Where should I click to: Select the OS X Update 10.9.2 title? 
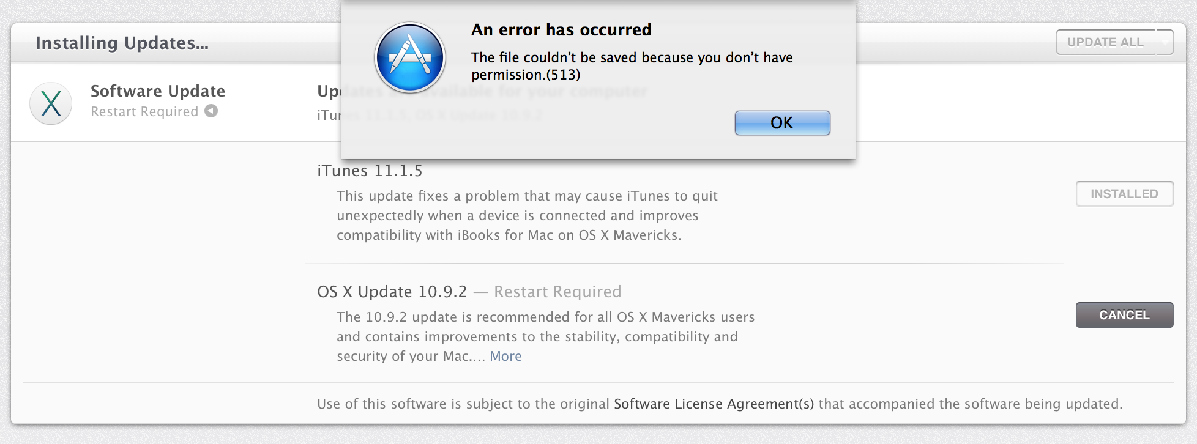tap(392, 292)
